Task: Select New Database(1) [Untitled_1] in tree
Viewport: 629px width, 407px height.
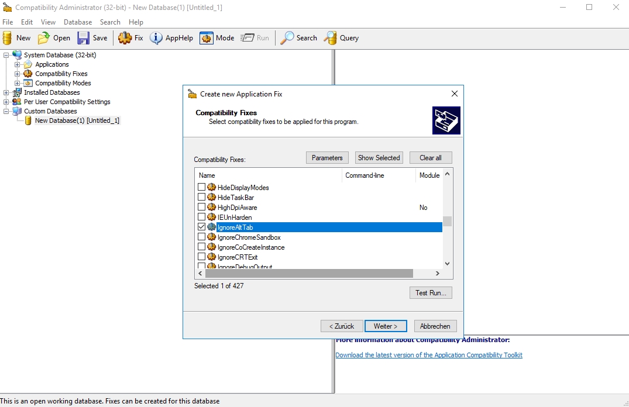Action: (x=77, y=120)
